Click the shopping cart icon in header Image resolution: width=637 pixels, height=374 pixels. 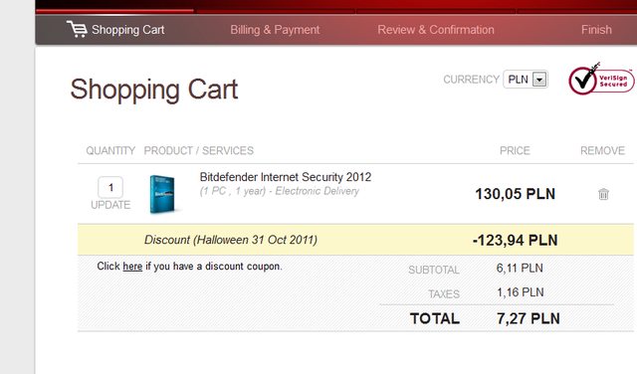tap(77, 29)
